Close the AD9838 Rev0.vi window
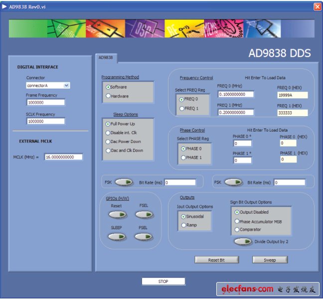 (317, 6)
